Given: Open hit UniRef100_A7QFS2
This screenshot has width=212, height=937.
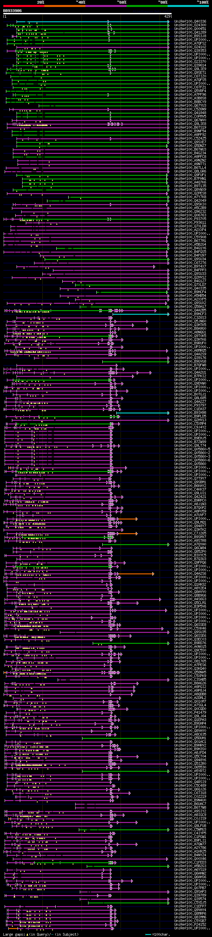Looking at the screenshot, I should tap(190, 43).
